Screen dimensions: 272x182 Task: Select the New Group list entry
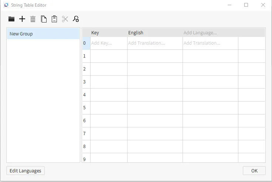[x=43, y=34]
